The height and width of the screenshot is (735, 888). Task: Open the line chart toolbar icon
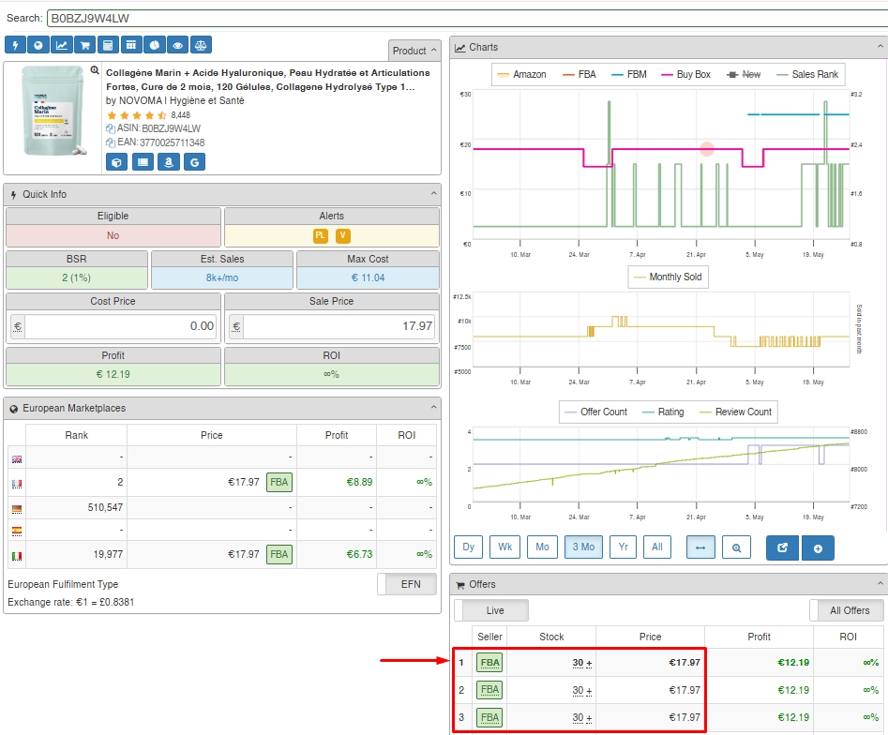(x=61, y=45)
